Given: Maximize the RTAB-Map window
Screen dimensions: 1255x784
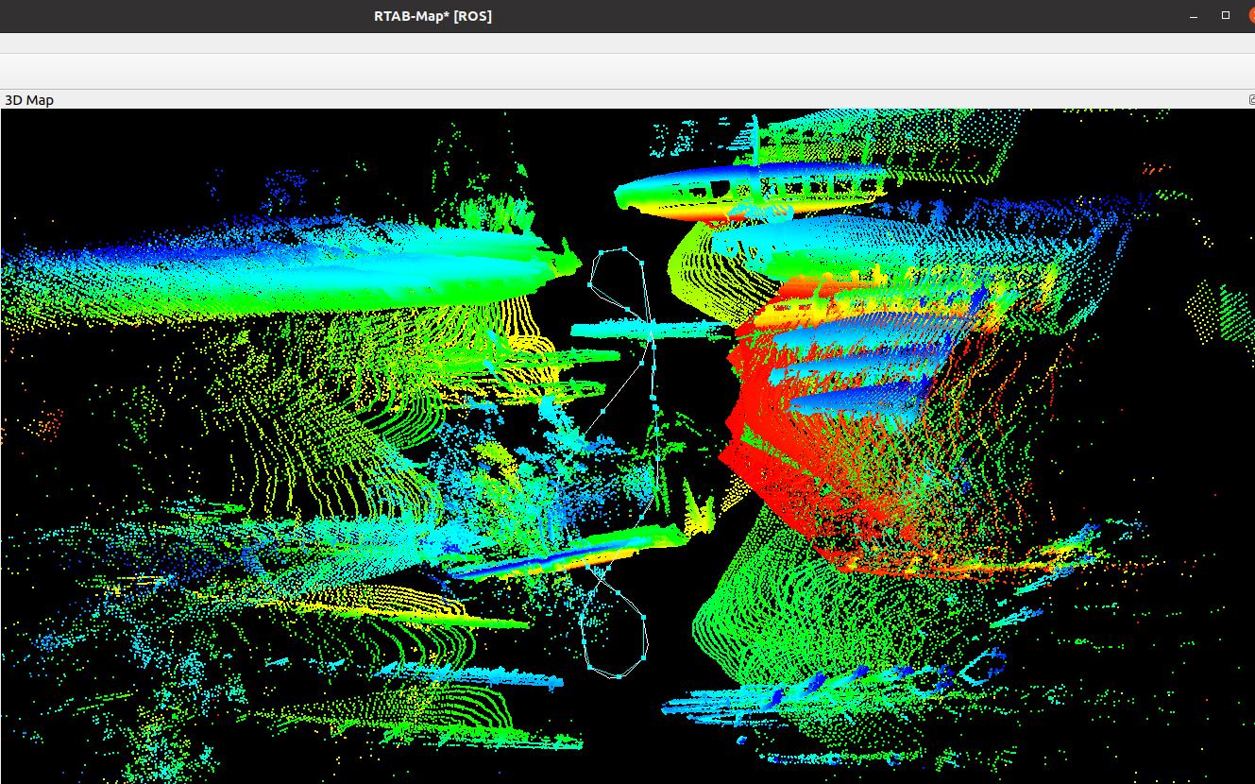Looking at the screenshot, I should coord(1226,16).
